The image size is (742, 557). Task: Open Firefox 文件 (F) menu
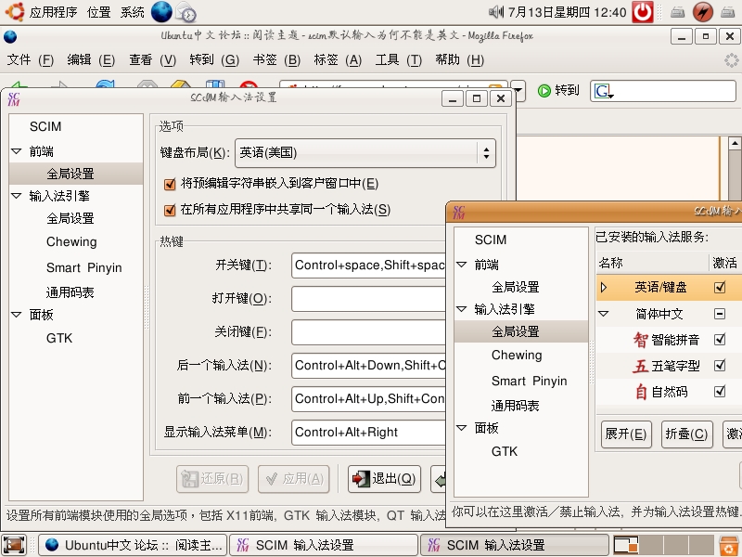coord(31,60)
